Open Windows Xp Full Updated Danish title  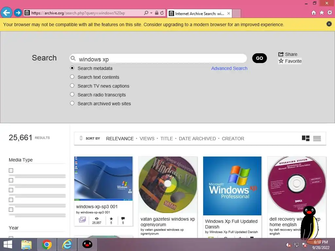pyautogui.click(x=231, y=224)
